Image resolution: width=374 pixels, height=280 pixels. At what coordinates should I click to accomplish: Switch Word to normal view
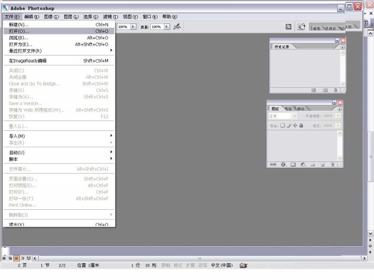(4, 258)
